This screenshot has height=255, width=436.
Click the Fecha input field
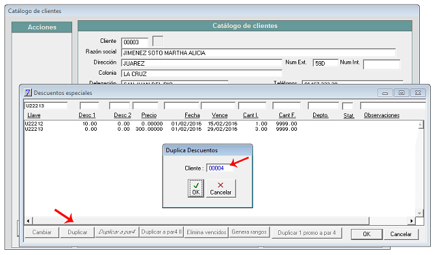pos(181,106)
